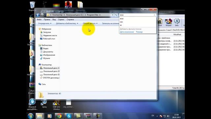Viewport: 211px width, 119px height.
Task: Open the Правка menu
Action: (47, 20)
